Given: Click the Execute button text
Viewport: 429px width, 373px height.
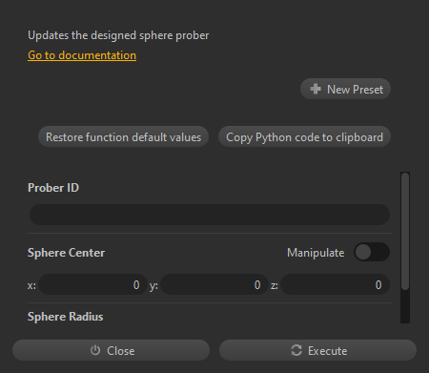Looking at the screenshot, I should (x=327, y=351).
